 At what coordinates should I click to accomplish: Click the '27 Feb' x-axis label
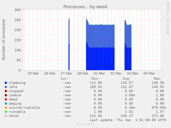66,73
